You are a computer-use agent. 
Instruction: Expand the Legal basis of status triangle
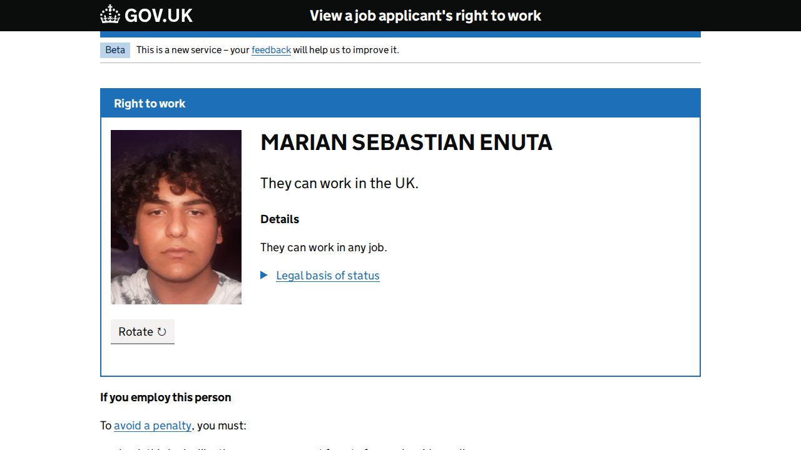pos(264,275)
